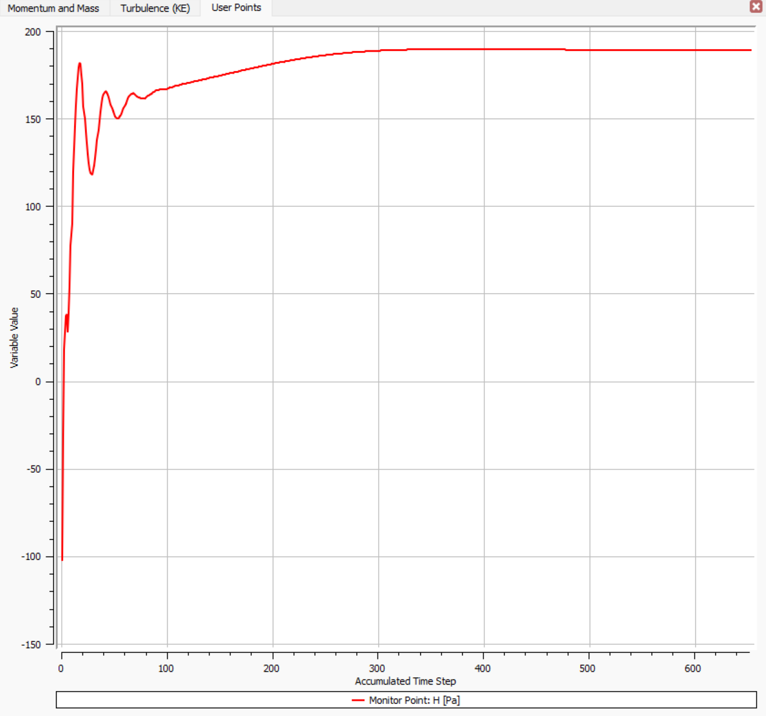Select the Monitor Point: H [Pa] legend label
Screen dimensions: 766x716
(415, 700)
